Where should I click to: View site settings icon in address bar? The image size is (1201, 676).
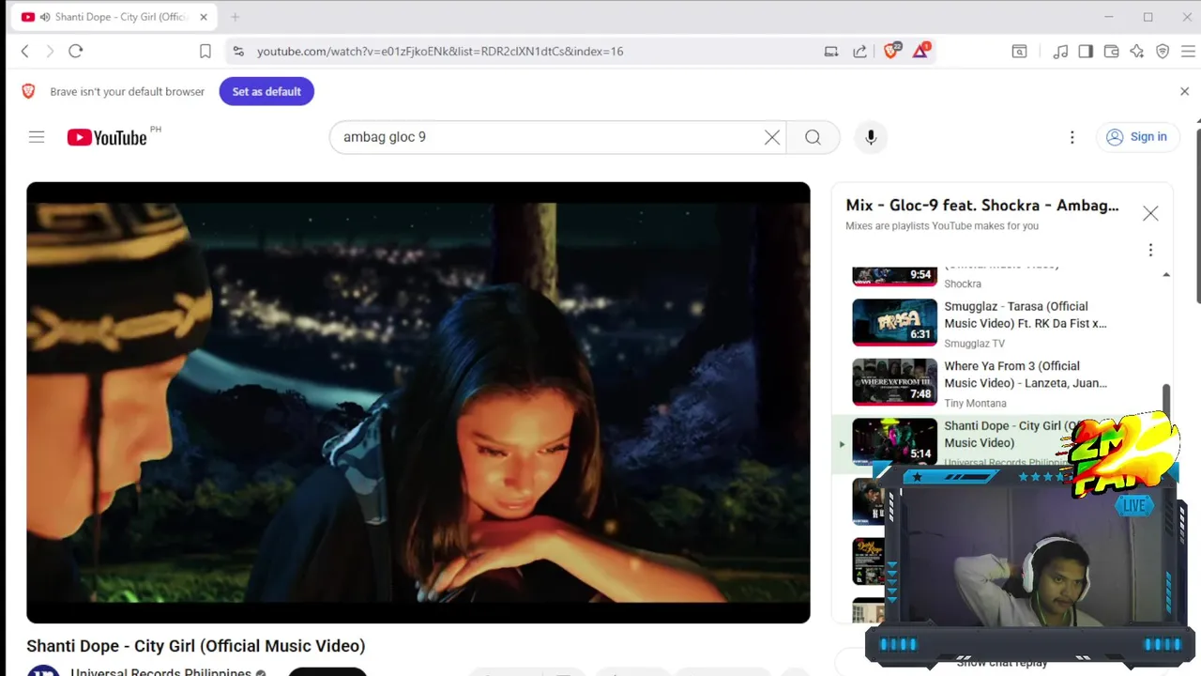238,52
